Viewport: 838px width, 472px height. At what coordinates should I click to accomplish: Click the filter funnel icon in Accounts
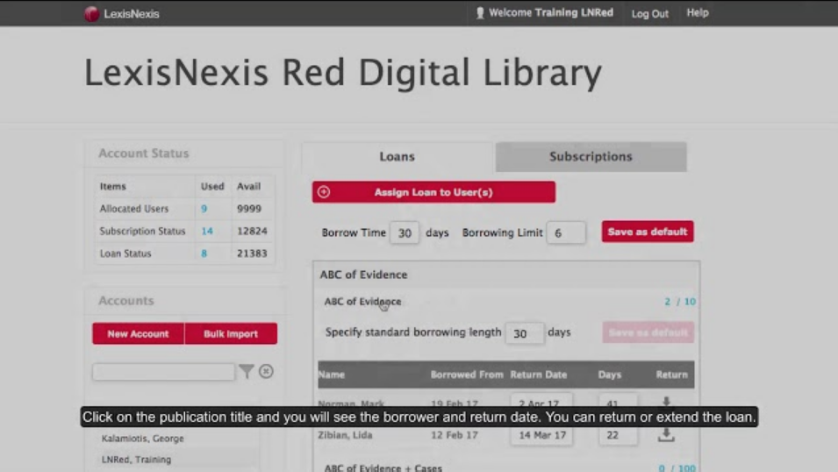tap(246, 371)
